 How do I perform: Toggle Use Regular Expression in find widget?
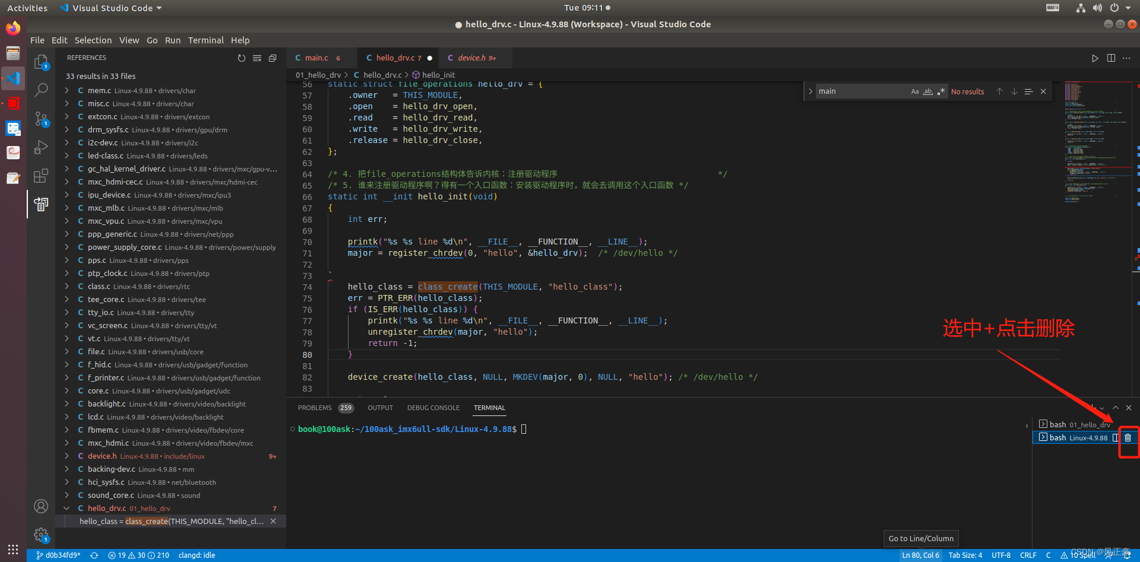(940, 91)
